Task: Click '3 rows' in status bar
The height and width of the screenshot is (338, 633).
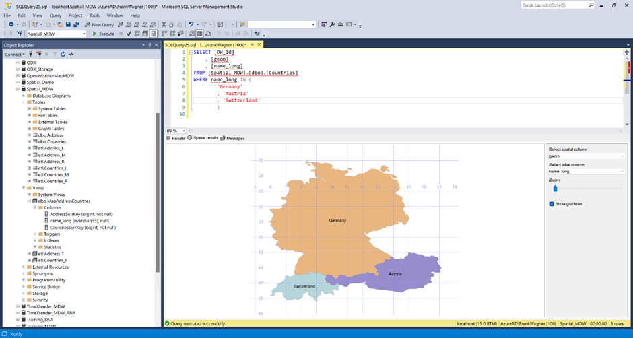Action: 616,323
